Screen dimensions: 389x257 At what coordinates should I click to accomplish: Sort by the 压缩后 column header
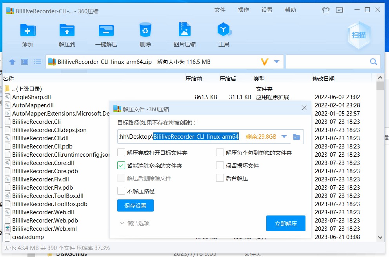228,79
